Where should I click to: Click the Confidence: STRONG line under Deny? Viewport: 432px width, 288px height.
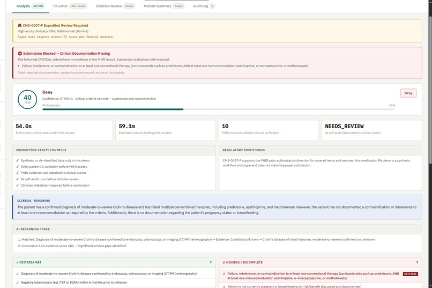[x=99, y=99]
